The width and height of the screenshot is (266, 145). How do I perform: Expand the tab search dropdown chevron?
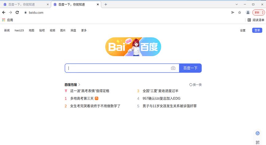pyautogui.click(x=236, y=4)
